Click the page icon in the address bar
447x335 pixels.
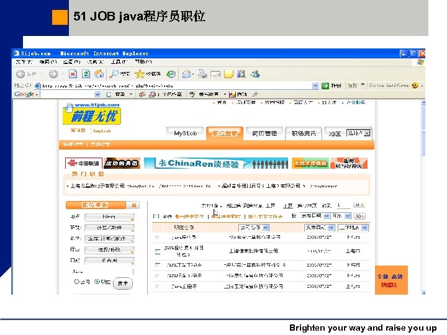[x=37, y=86]
